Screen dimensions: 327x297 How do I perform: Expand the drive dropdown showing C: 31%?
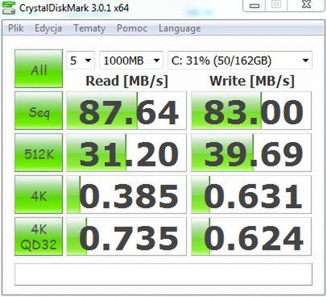coord(240,61)
